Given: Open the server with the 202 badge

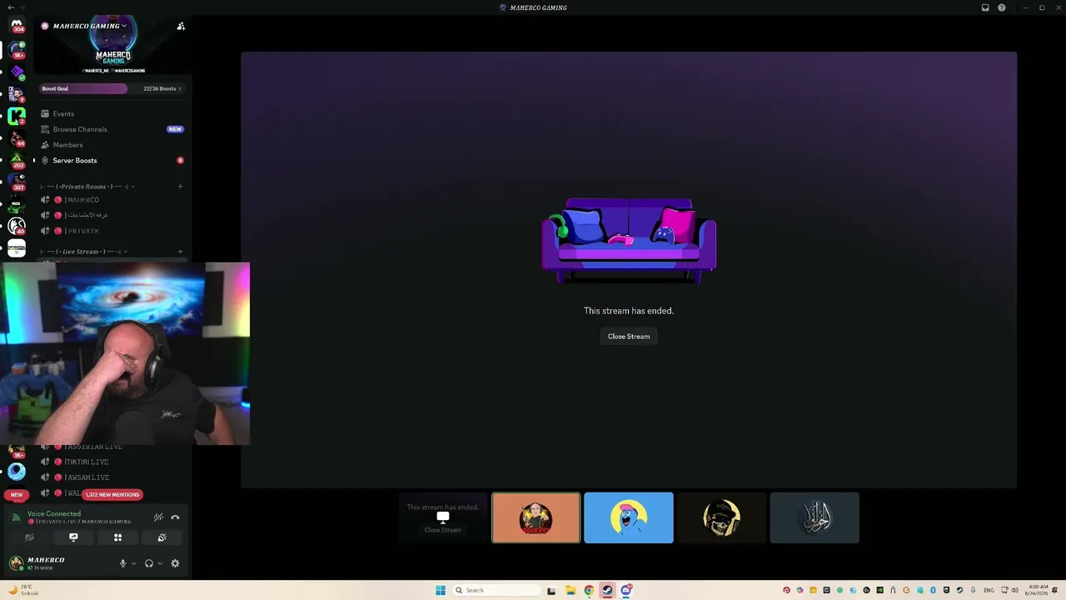Looking at the screenshot, I should pos(17,160).
